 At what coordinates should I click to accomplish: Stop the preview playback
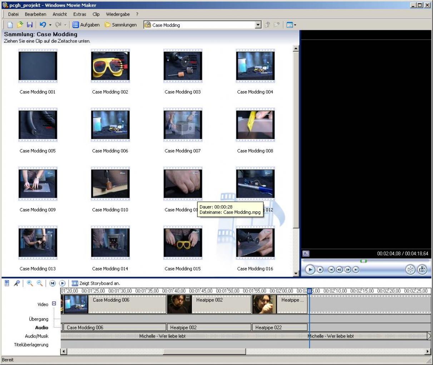click(x=320, y=270)
